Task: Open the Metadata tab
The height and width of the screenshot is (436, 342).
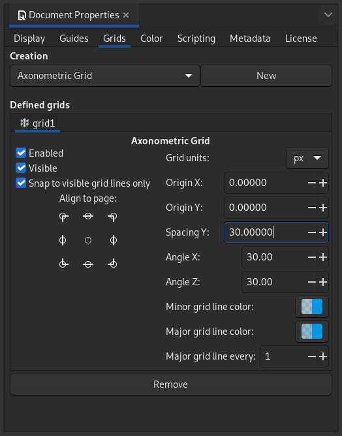Action: click(250, 39)
